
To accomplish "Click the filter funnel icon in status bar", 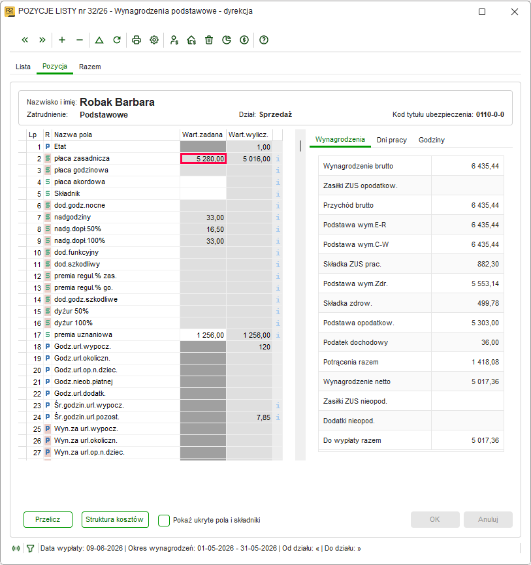I will pyautogui.click(x=30, y=549).
